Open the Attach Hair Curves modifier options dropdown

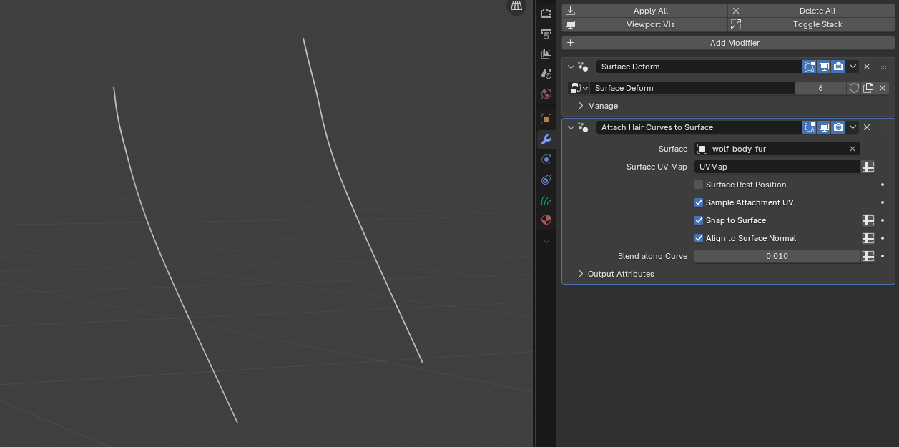[x=853, y=127]
